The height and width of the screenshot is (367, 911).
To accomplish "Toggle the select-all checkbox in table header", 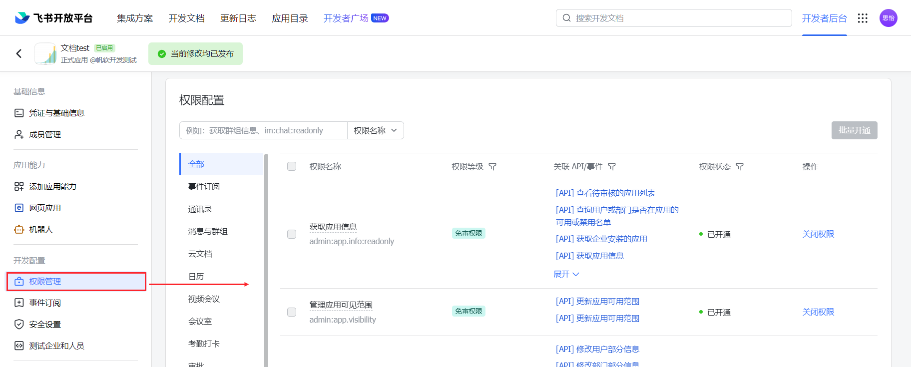I will [292, 166].
